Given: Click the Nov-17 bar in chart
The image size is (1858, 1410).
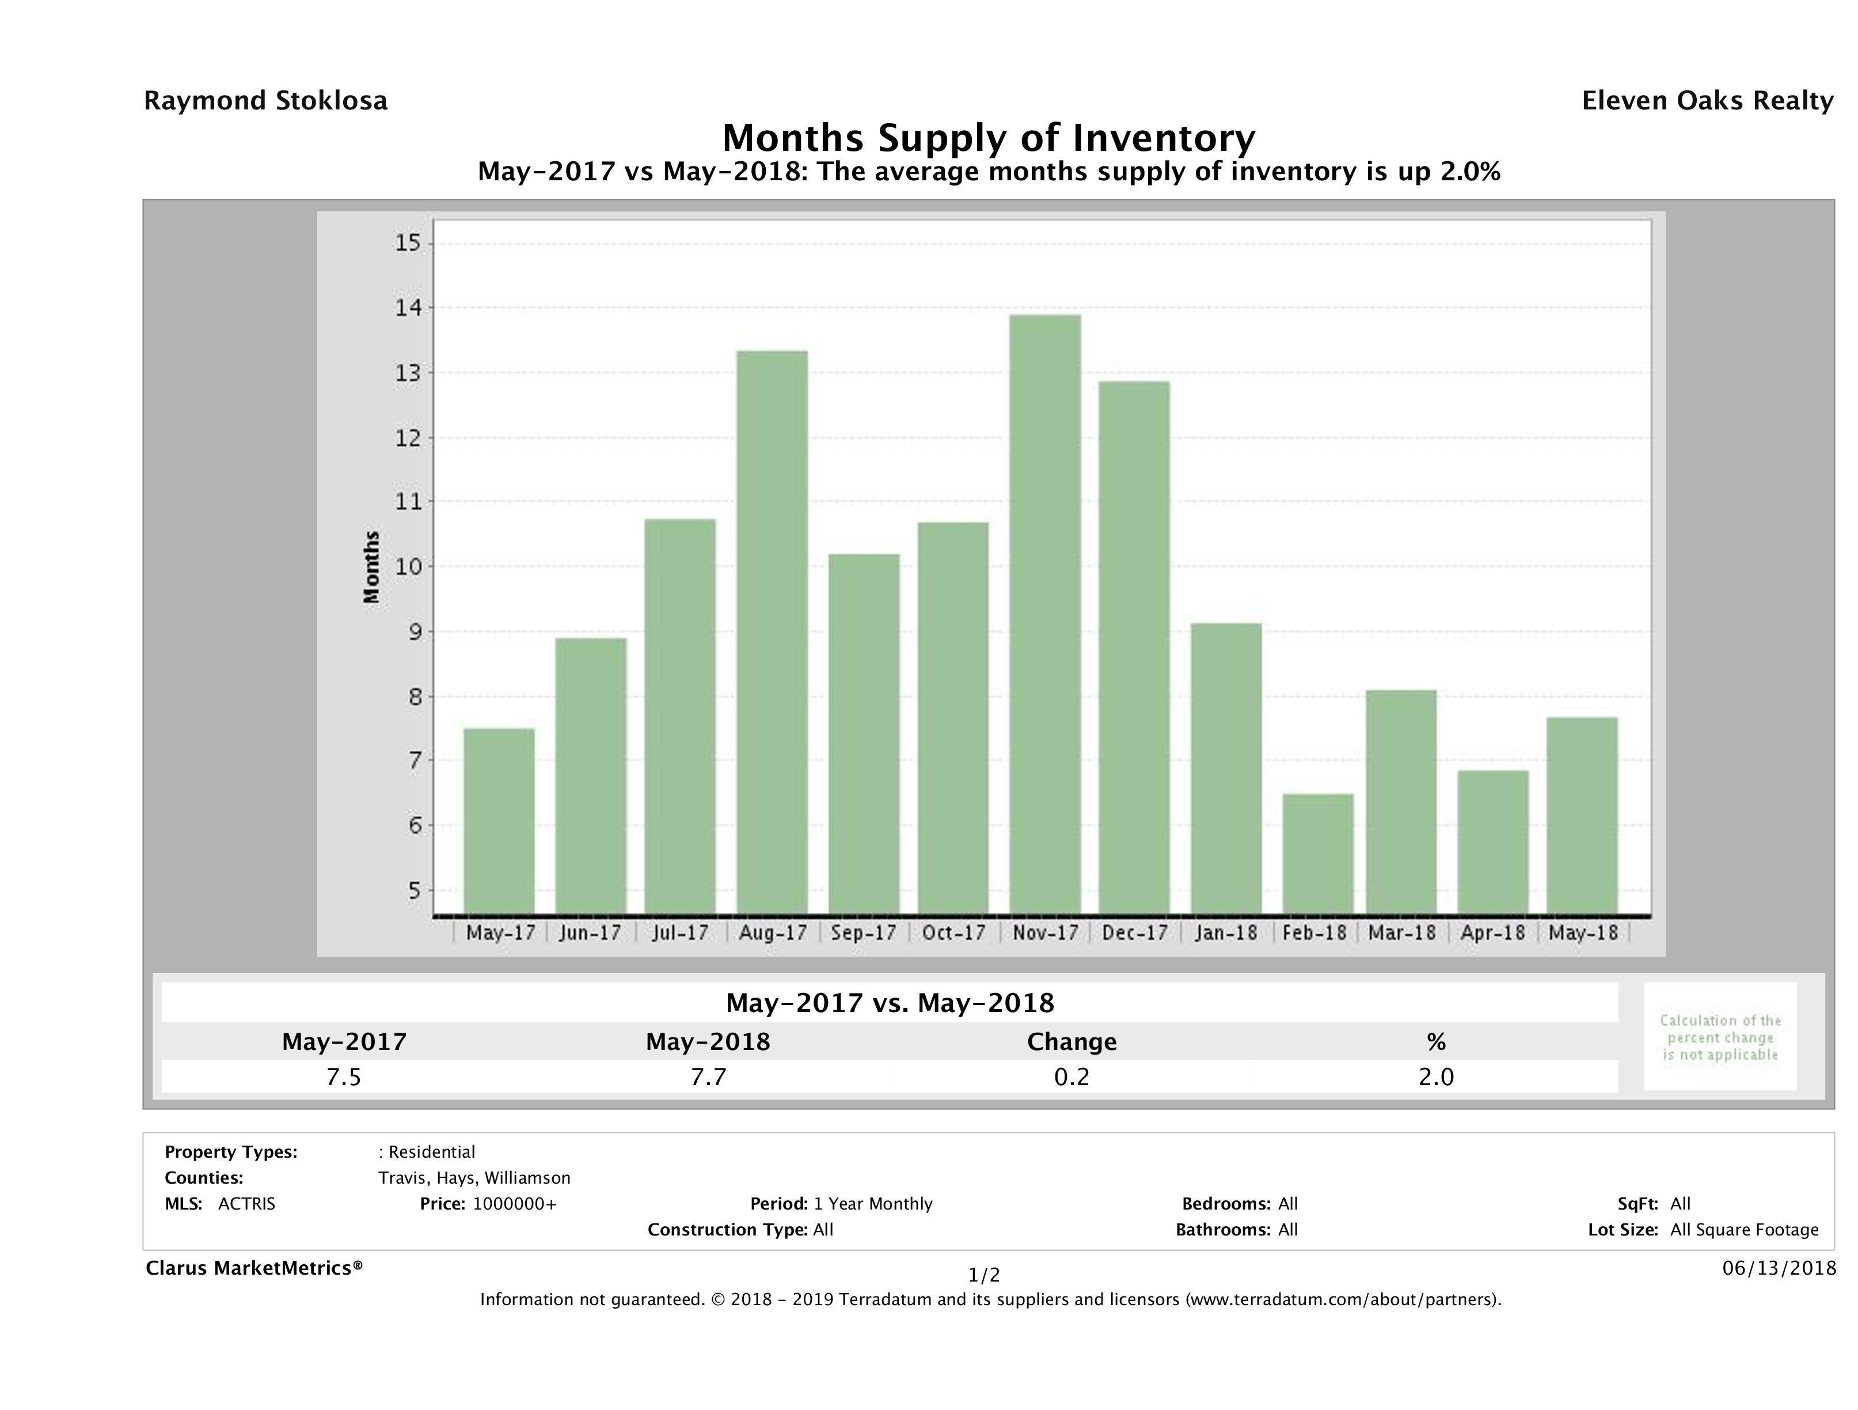Looking at the screenshot, I should pyautogui.click(x=1045, y=614).
